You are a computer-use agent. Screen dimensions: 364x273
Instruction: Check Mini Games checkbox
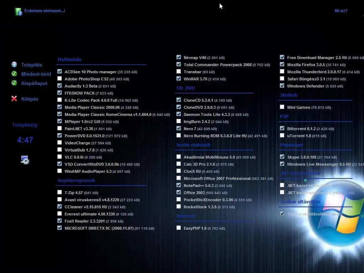282,107
